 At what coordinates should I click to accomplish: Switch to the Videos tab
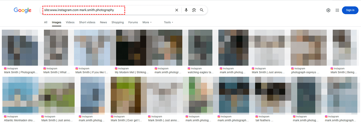[x=70, y=22]
